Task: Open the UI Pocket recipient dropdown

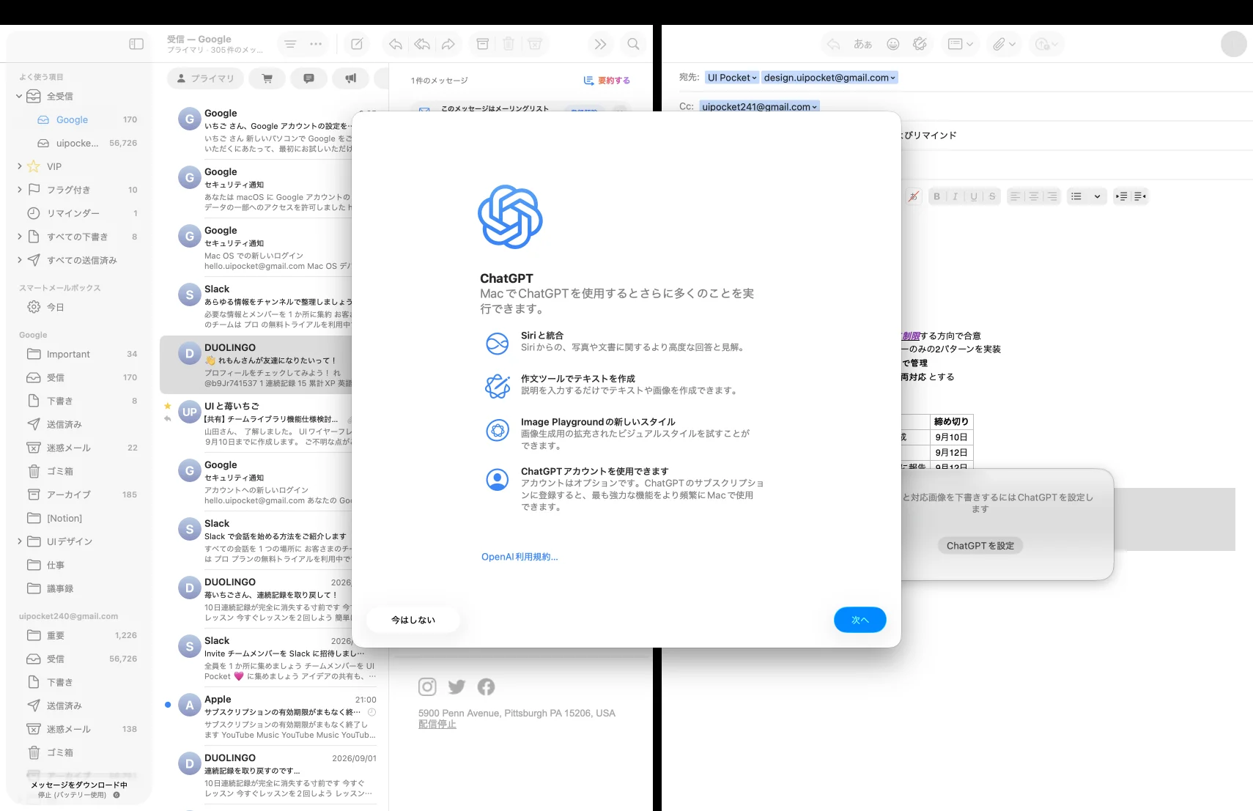Action: [732, 78]
